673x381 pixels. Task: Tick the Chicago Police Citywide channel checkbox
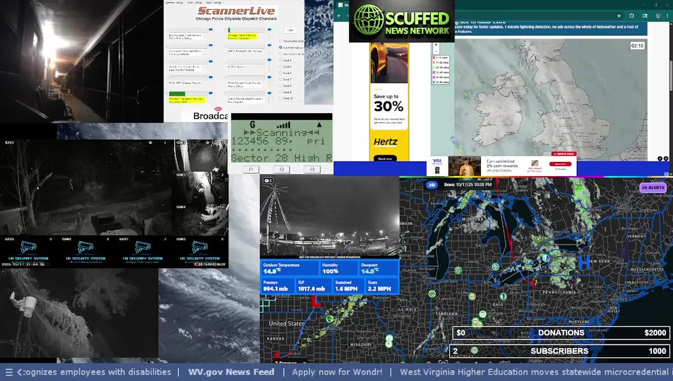click(x=226, y=30)
